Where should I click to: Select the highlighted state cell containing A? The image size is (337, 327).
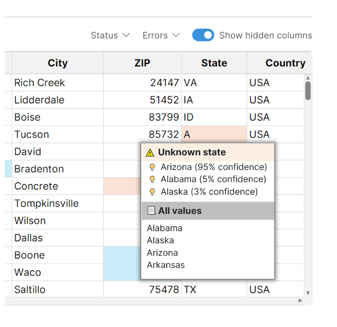coord(214,134)
